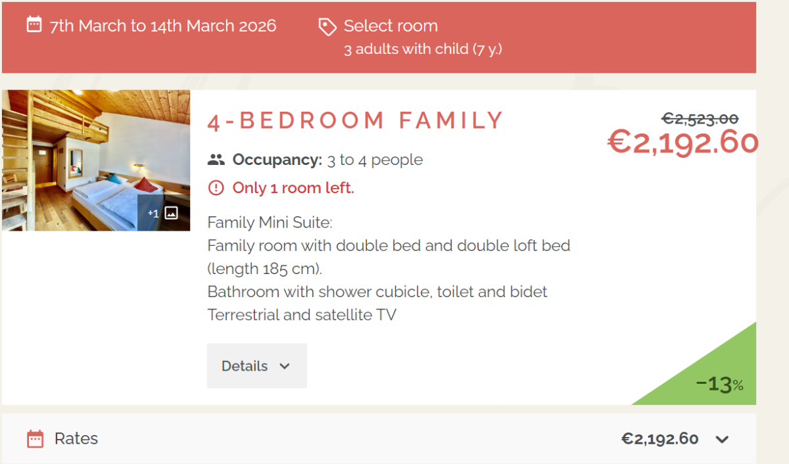Click the crossed-out €2,523.00 original price

point(700,119)
